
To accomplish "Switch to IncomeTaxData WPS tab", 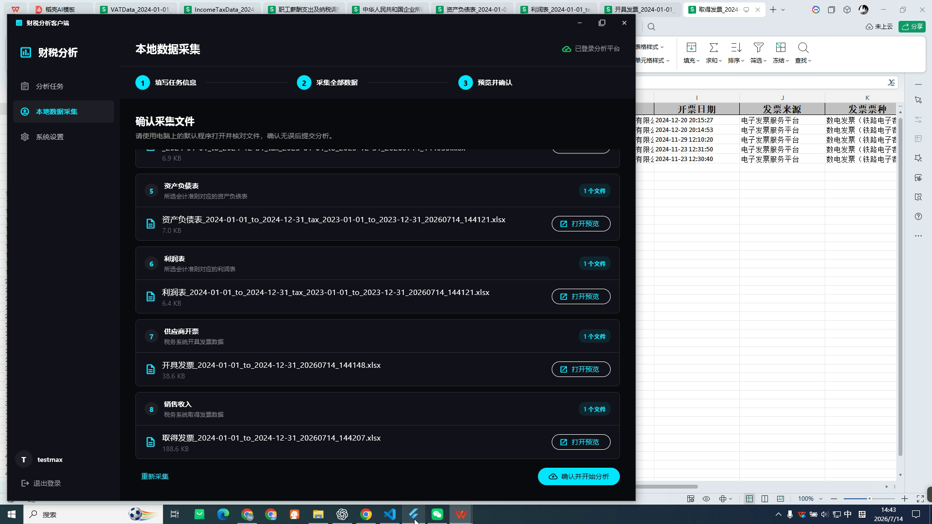I will pos(220,10).
